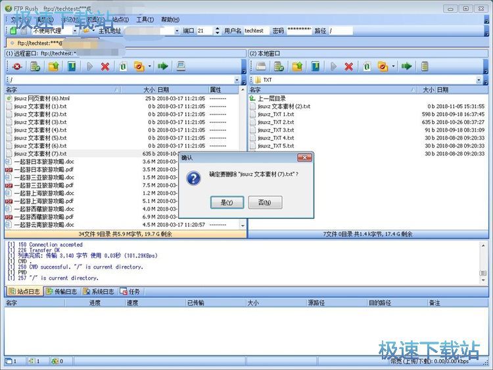This screenshot has height=370, width=493.
Task: Close the 确认 dialog with X
Action: click(x=304, y=157)
